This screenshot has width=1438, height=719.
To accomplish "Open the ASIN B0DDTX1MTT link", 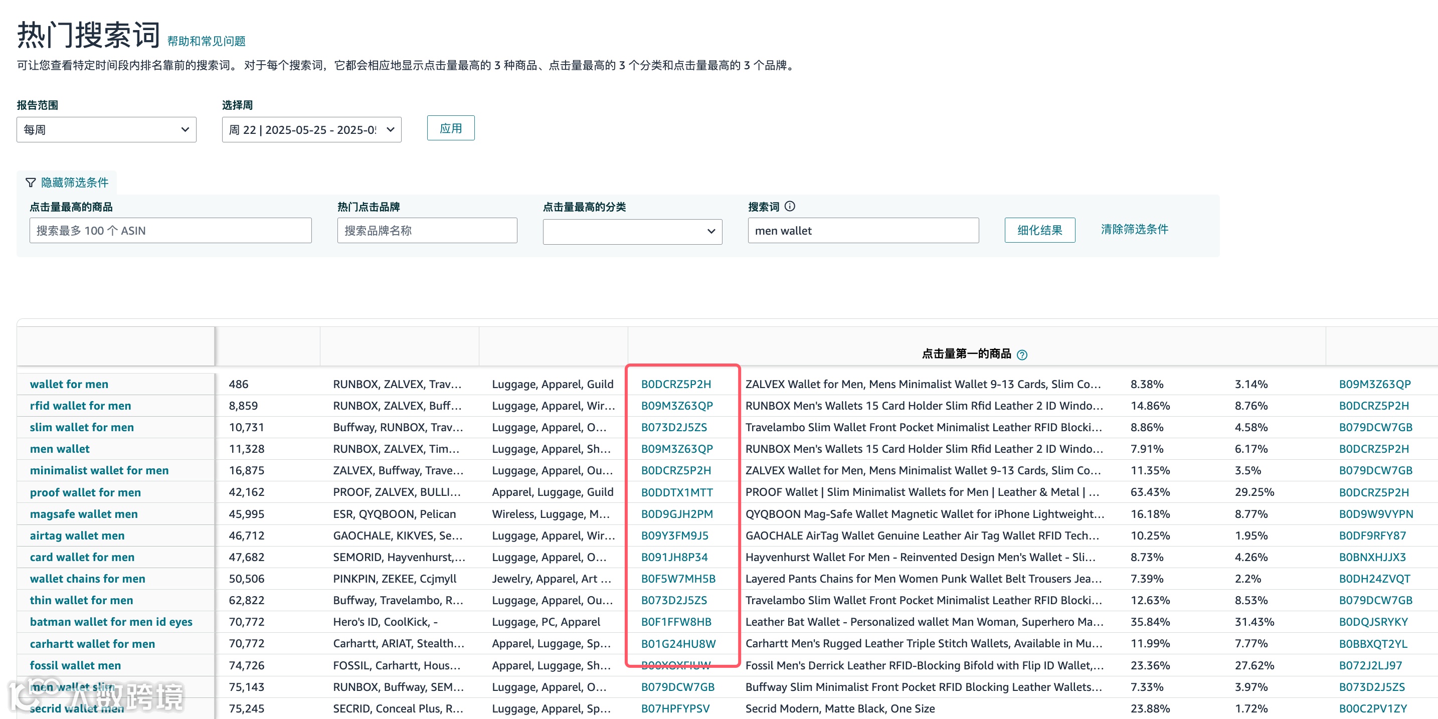I will coord(676,492).
